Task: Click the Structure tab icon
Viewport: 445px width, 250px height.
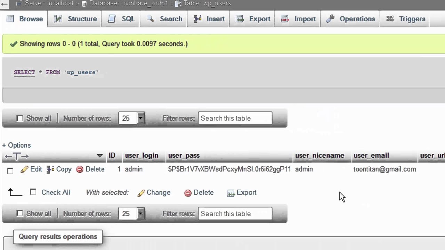Action: tap(58, 19)
